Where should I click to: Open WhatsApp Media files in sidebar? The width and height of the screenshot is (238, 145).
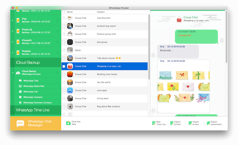pos(37,86)
